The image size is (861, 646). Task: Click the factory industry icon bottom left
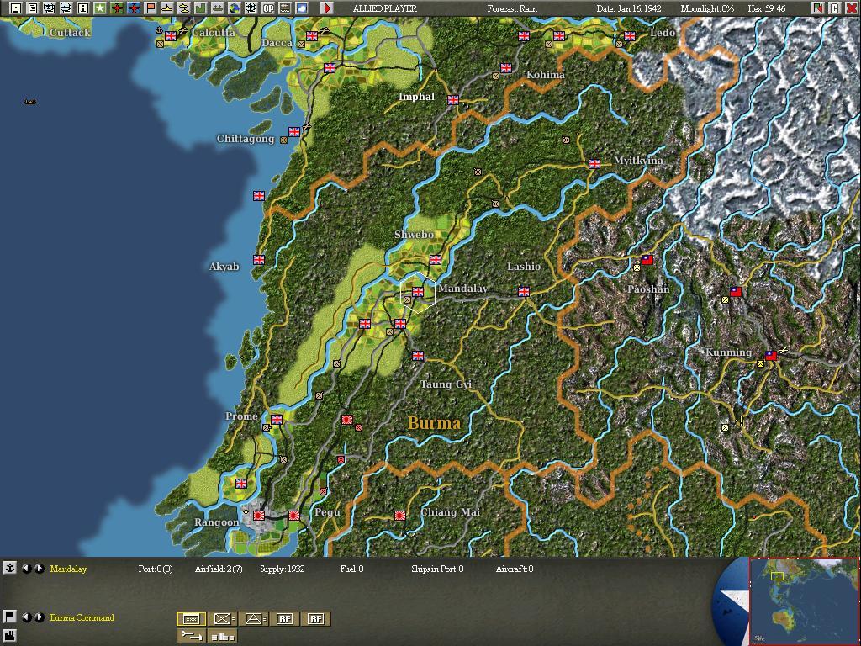pyautogui.click(x=9, y=637)
